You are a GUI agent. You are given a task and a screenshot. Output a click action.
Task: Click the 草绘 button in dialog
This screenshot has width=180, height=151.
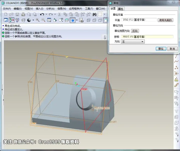(161, 49)
